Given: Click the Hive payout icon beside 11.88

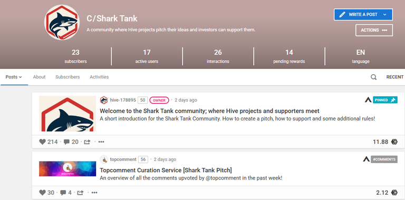Looking at the screenshot, I should [394, 142].
